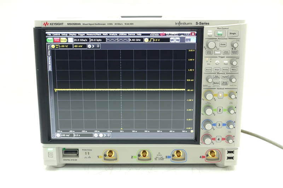Viewport: 283px width, 188px height.
Task: Click the yellow Single acquisition button
Action: [x=64, y=40]
